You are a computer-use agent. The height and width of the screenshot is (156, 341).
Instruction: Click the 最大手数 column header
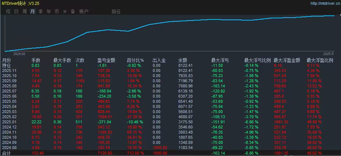pyautogui.click(x=62, y=60)
